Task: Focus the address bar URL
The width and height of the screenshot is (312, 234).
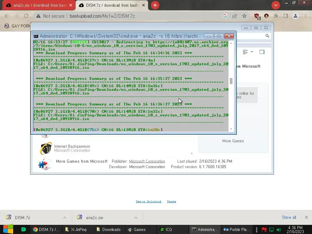Action: pos(102,16)
